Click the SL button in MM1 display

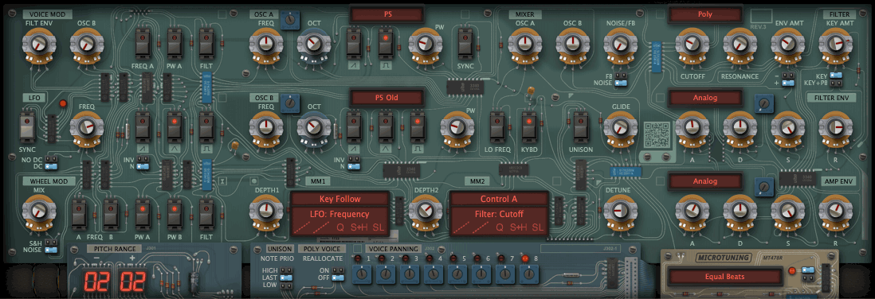[x=379, y=227]
